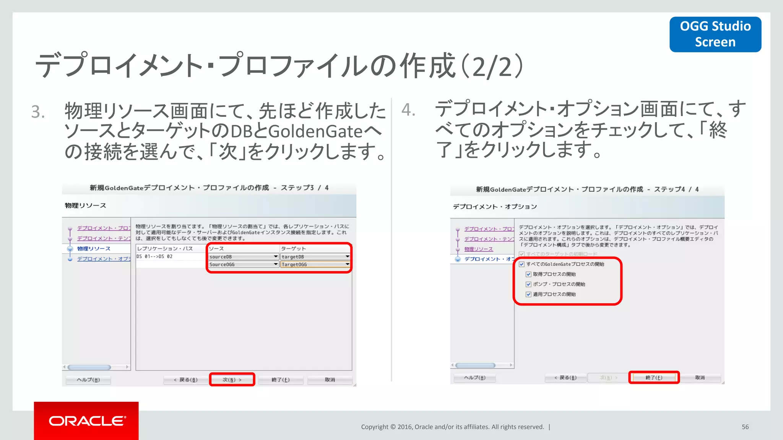Open デプロイメント・オプ link in step 3 sidebar

[x=104, y=259]
